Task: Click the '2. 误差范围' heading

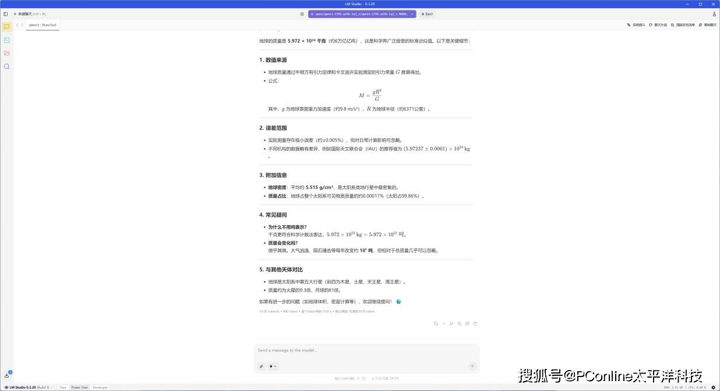Action: pos(273,128)
